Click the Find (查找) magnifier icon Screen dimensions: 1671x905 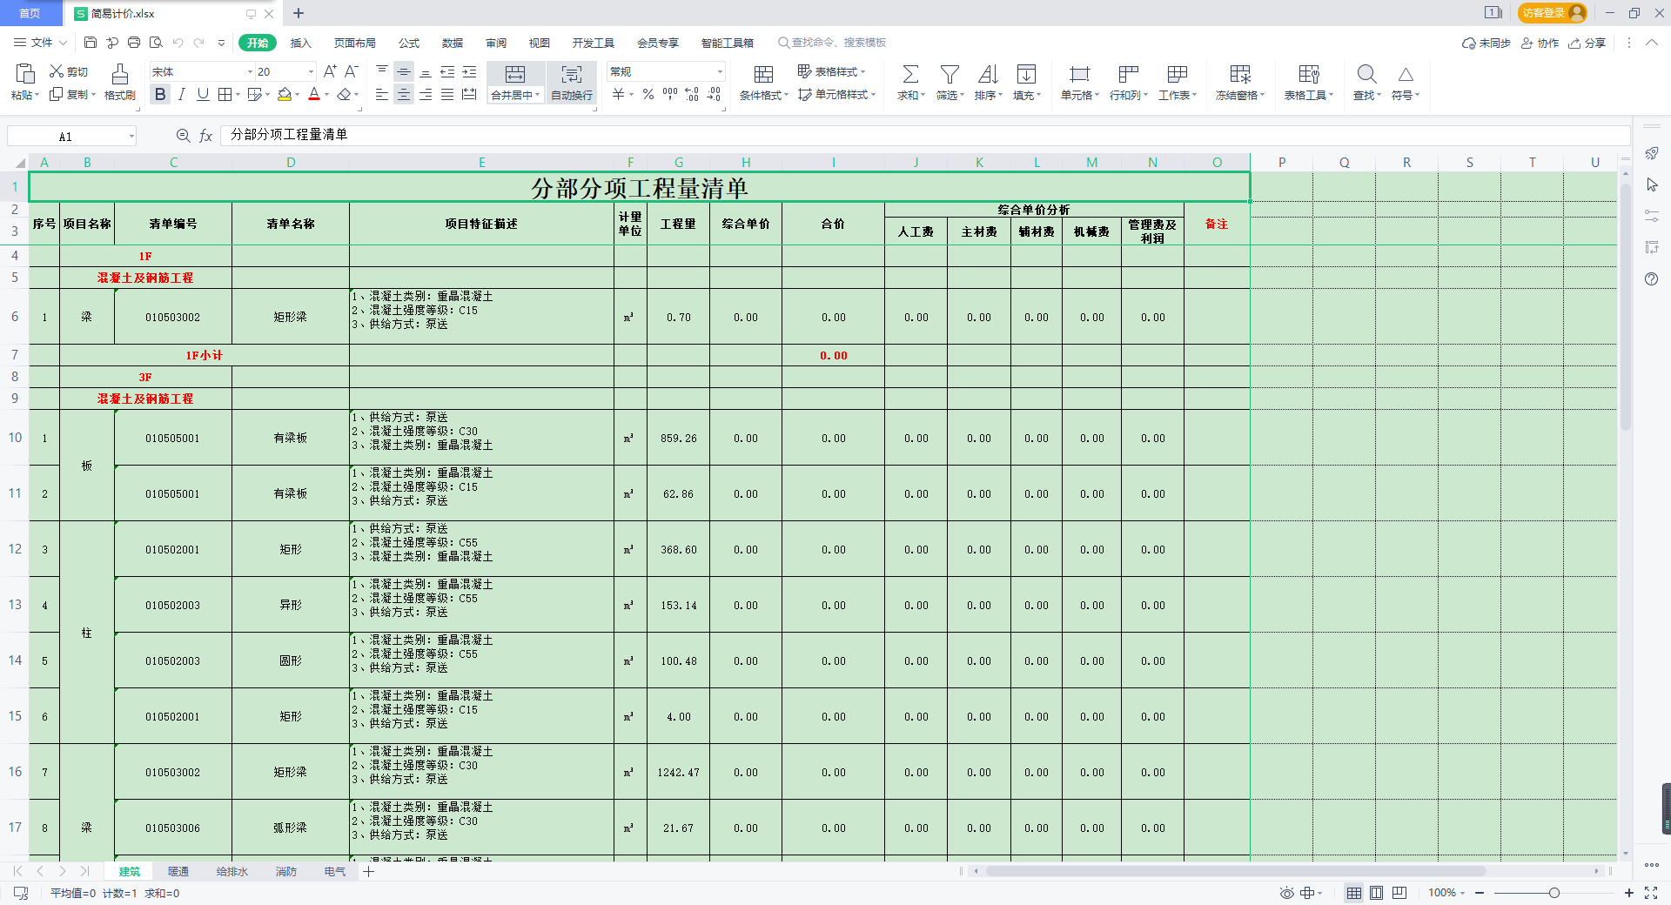[x=1366, y=75]
